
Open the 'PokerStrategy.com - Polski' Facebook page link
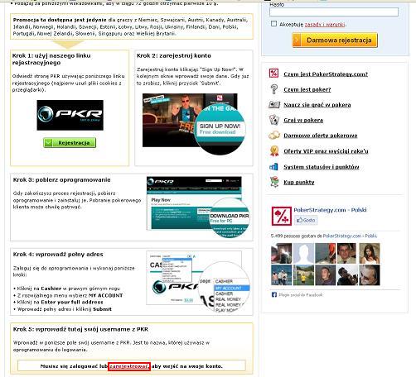click(x=330, y=210)
